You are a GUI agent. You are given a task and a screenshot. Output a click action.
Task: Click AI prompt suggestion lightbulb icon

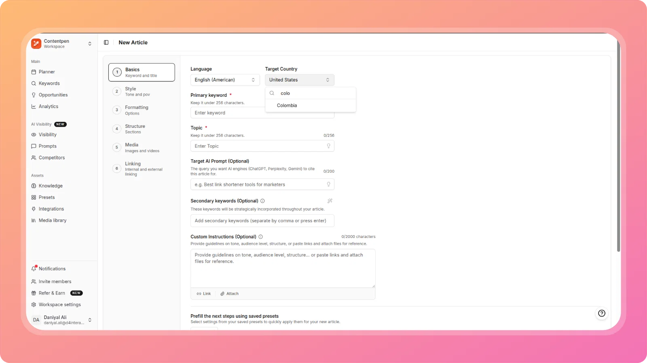(329, 184)
